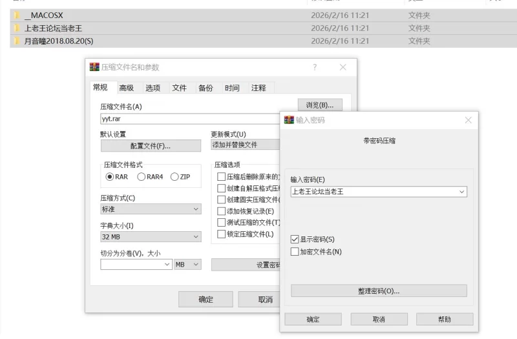517x339 pixels.
Task: Select the _MACOSX folder name
Action: (44, 15)
